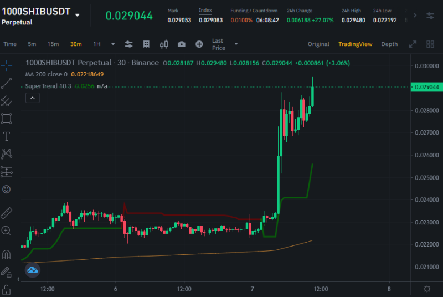Click the SuperTrend 10 3 indicator label
Screen dimensions: 443x297
[48, 86]
